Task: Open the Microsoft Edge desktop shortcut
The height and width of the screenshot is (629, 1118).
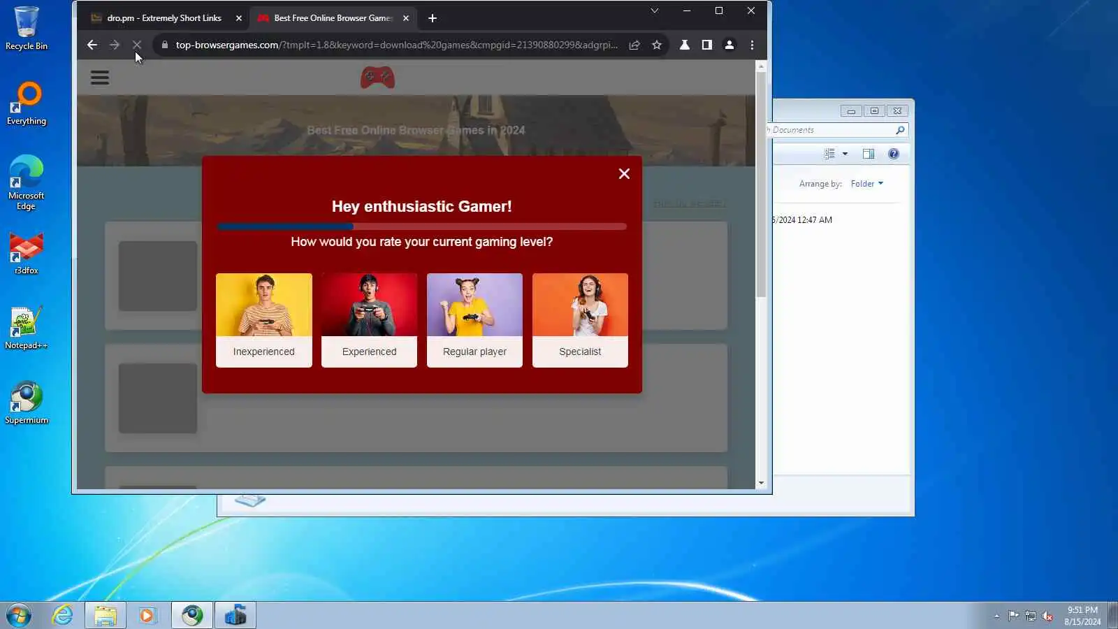Action: pyautogui.click(x=27, y=182)
